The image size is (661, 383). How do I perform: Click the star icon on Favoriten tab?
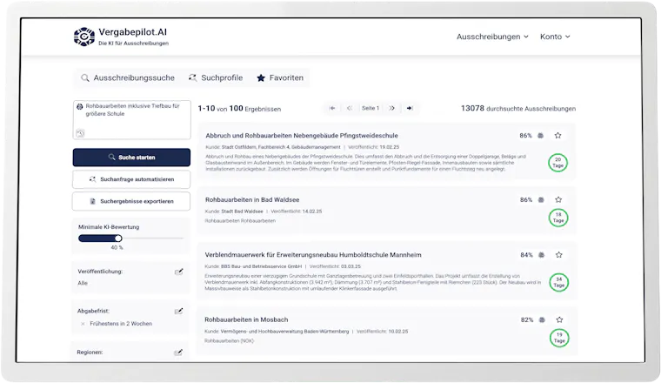coord(261,78)
